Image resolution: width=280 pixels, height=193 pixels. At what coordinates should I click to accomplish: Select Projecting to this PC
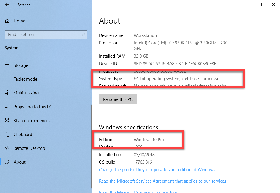coord(45,107)
